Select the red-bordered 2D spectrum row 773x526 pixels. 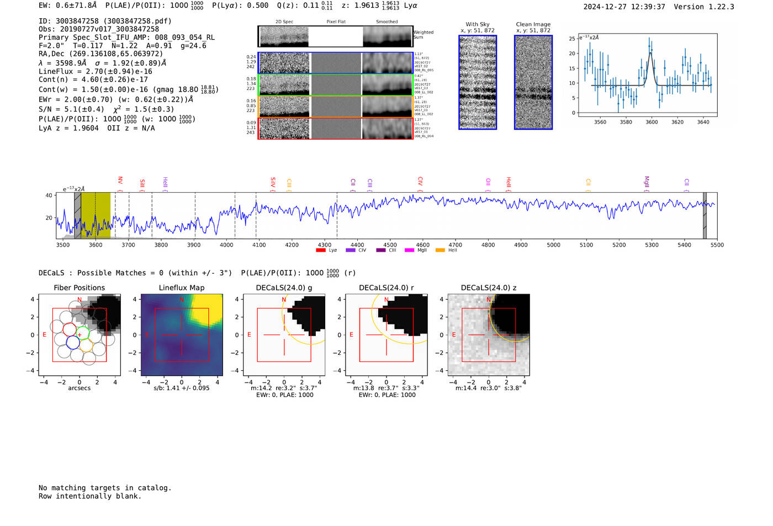click(336, 129)
